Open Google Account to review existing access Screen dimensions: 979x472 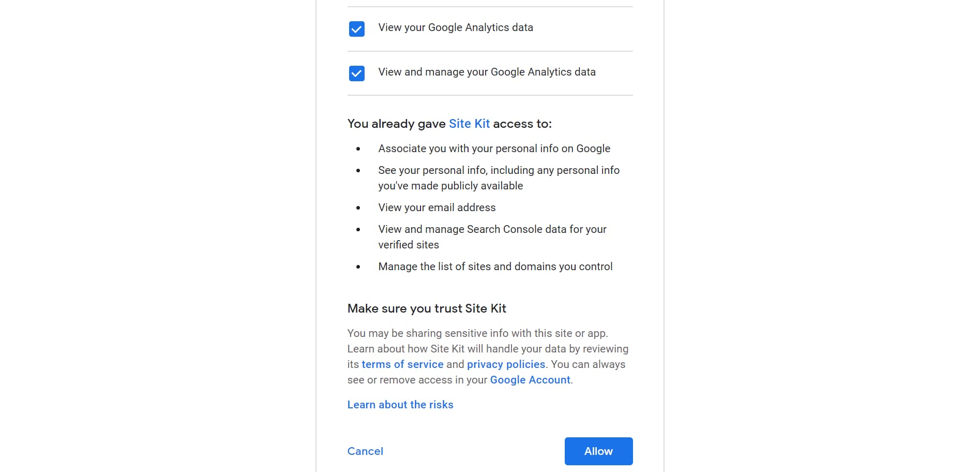(x=530, y=380)
